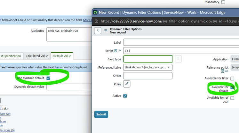Click the site lock icon in address bar
This screenshot has height=133, width=239.
point(96,21)
